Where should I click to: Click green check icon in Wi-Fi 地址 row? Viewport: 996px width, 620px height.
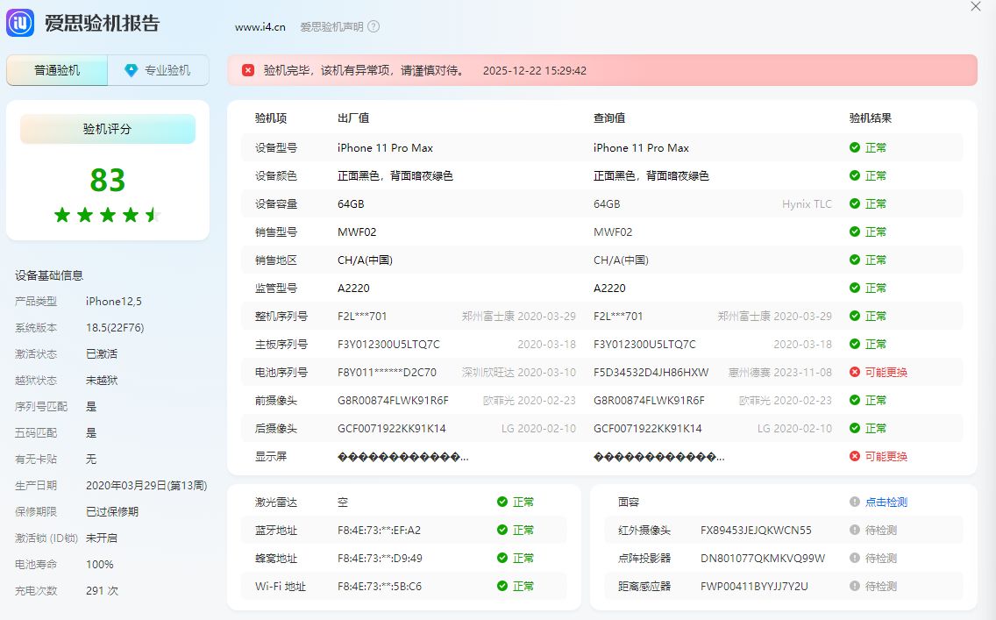502,586
